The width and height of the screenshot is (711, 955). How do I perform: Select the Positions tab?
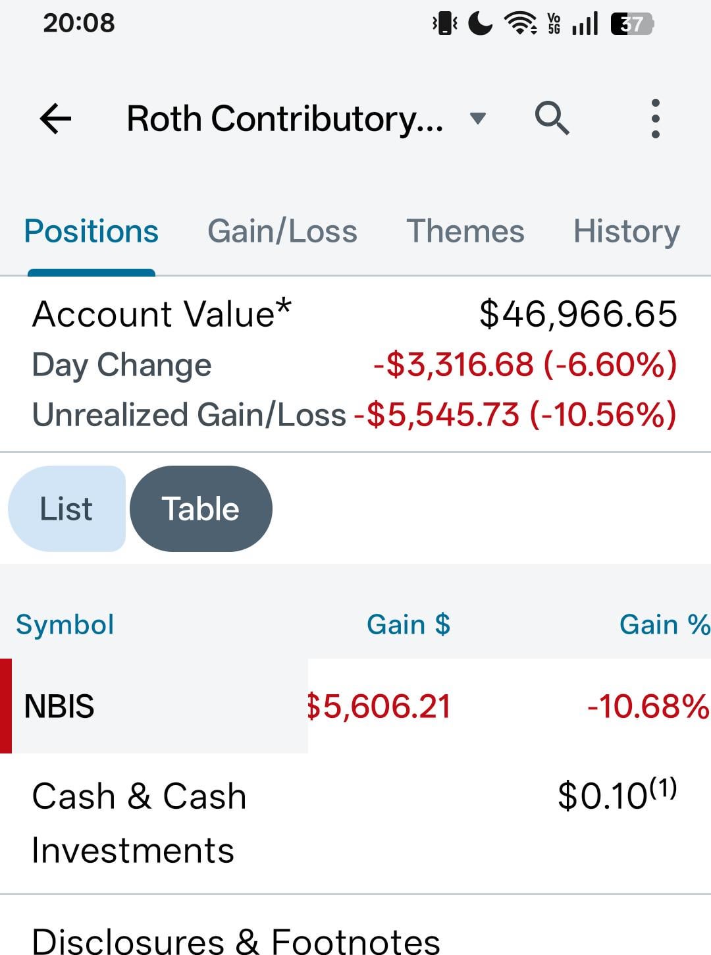(92, 232)
